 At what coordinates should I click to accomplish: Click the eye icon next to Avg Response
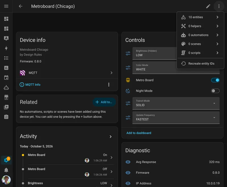(x=128, y=162)
